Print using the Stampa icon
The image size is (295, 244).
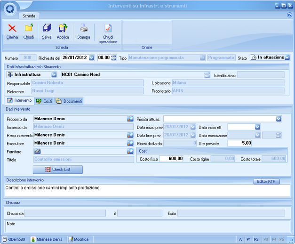pos(83,29)
